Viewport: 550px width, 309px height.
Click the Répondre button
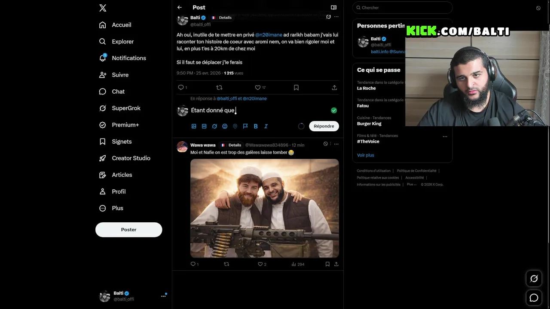tap(324, 126)
